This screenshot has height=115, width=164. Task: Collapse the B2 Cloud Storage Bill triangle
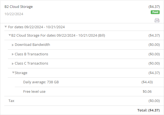click(x=9, y=35)
